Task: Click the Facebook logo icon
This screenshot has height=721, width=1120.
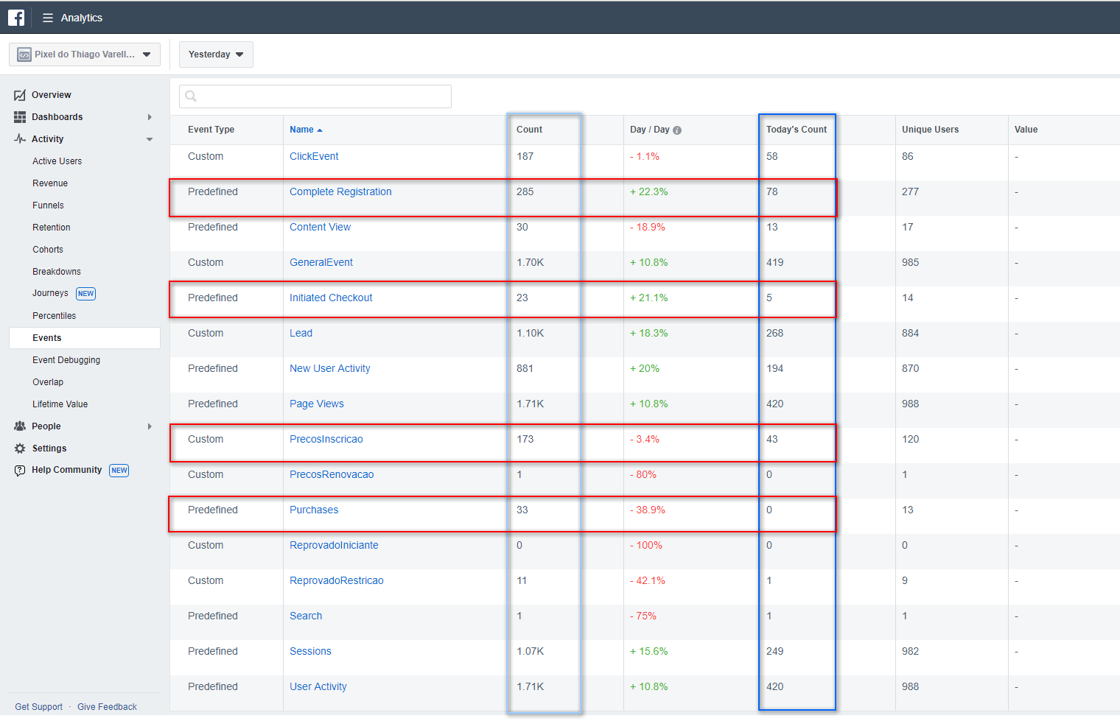Action: 16,18
